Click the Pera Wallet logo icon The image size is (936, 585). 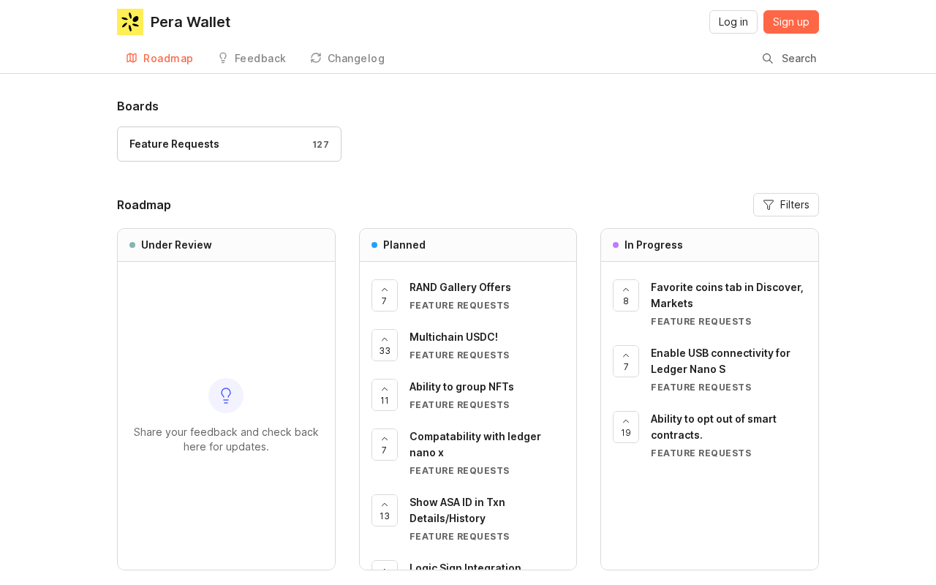coord(130,22)
